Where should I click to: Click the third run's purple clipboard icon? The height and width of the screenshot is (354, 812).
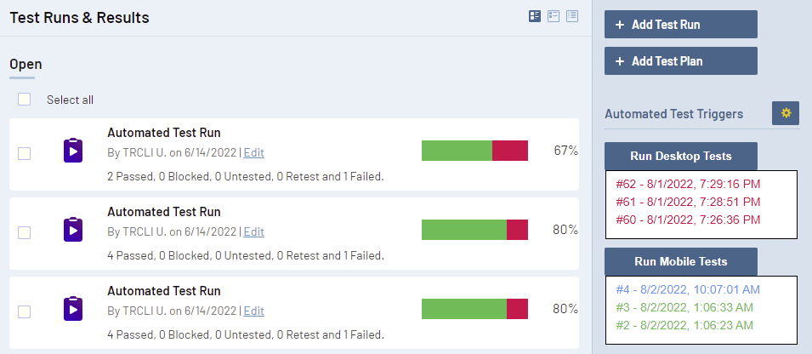coord(73,309)
